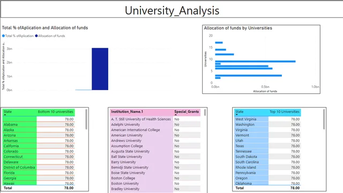Screen dimensions: 343x193
Task: Select Assumption College row
Action: point(155,146)
